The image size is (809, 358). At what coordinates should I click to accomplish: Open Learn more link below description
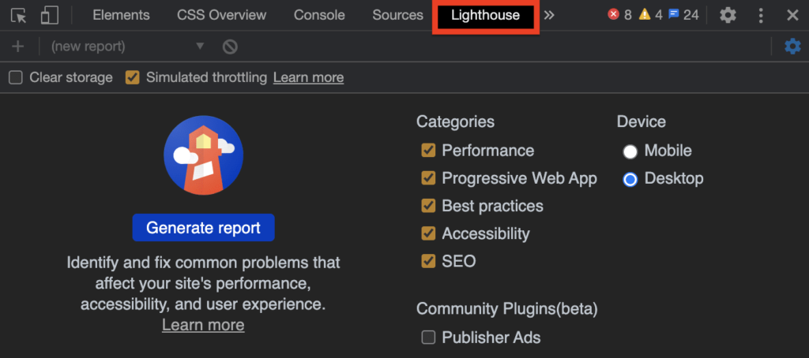[203, 325]
